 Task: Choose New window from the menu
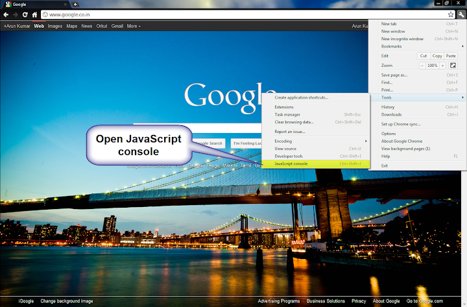pos(417,31)
